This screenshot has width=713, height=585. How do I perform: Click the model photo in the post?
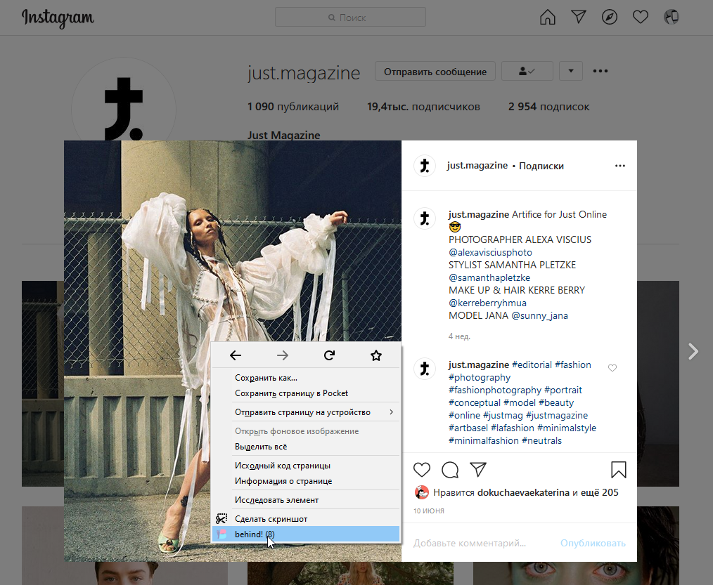point(232,350)
